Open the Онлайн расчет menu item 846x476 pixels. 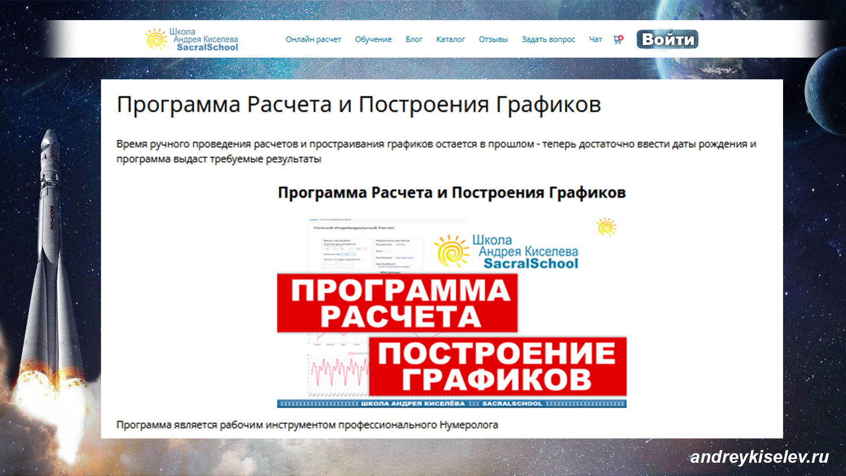click(313, 39)
